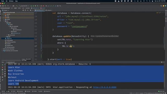Switch to the .gitignore editor tab

pyautogui.click(x=49, y=10)
